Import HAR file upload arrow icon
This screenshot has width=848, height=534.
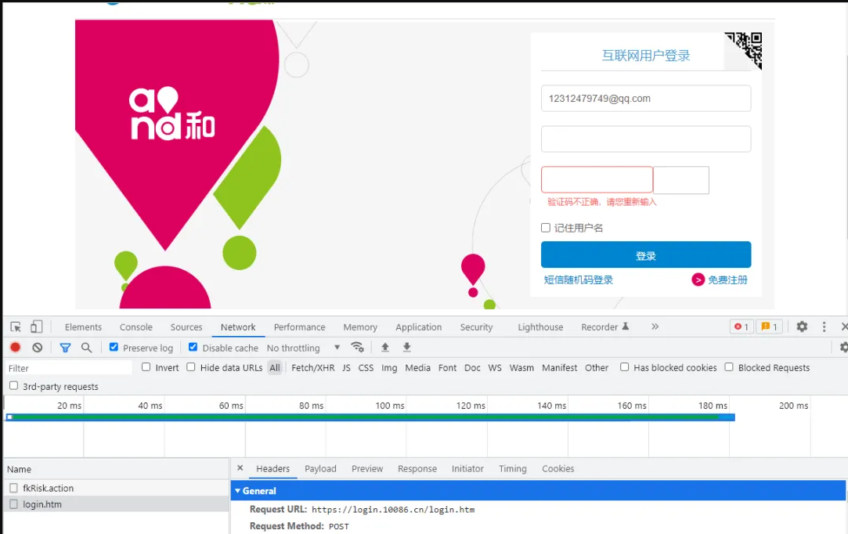click(x=385, y=348)
